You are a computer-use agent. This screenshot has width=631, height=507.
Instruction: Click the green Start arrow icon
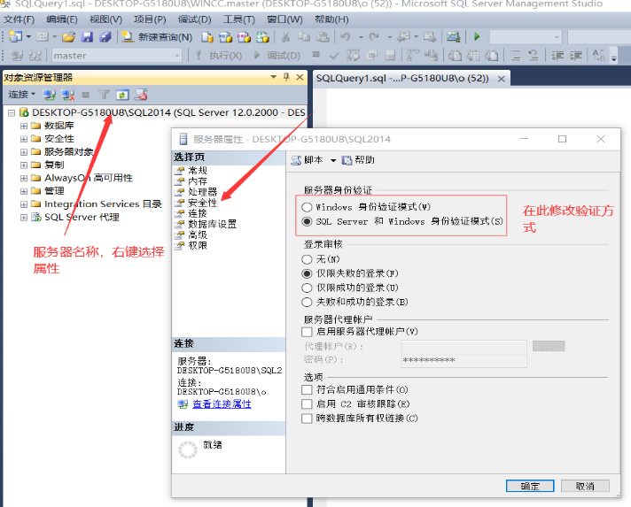click(477, 37)
